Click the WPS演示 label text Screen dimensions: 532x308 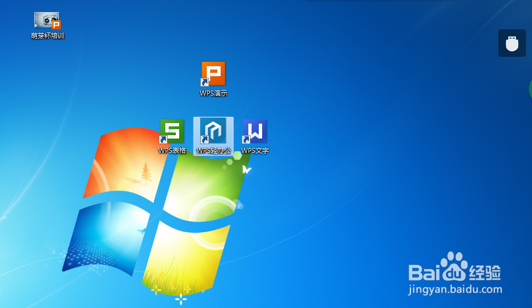pyautogui.click(x=213, y=93)
